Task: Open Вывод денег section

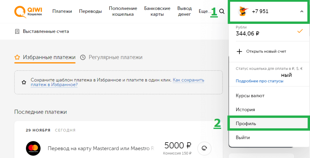Action: point(184,11)
